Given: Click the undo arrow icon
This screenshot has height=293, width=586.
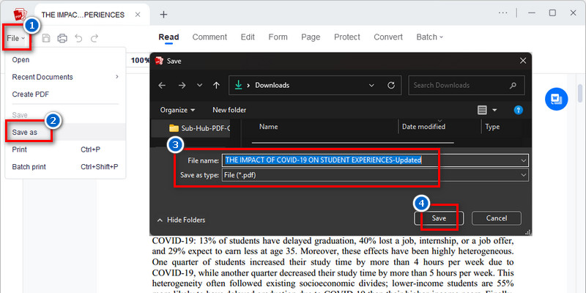Looking at the screenshot, I should [x=78, y=38].
